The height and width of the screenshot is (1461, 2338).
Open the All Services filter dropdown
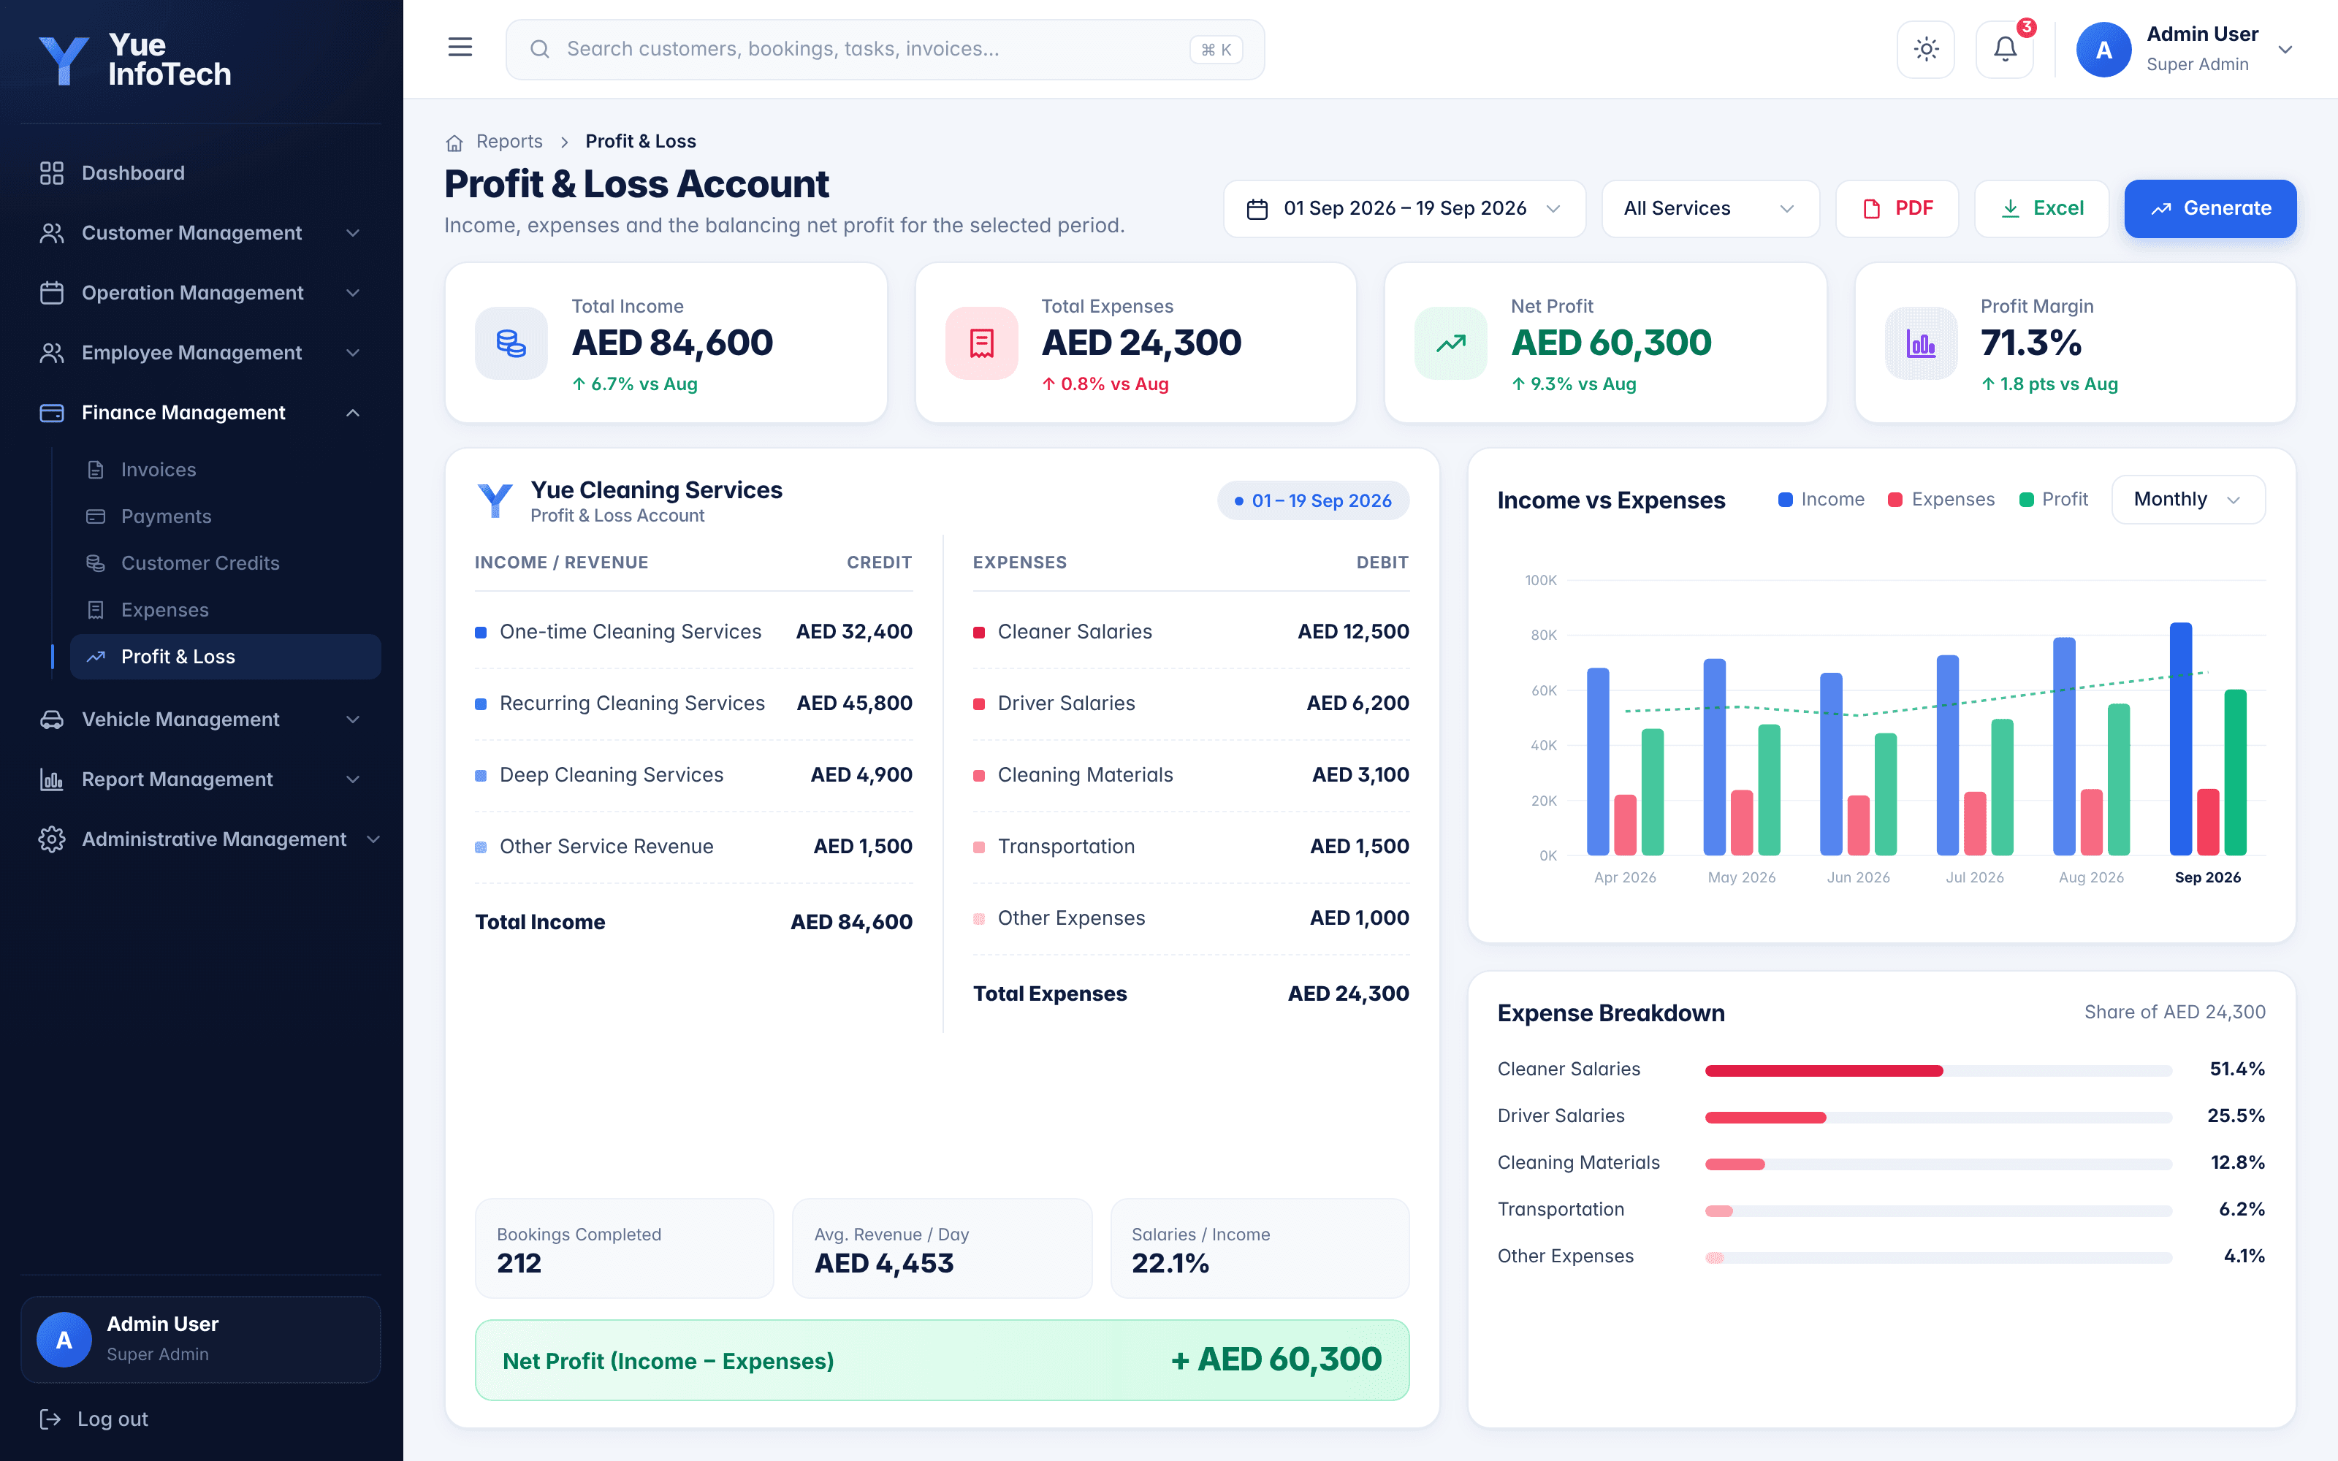[x=1710, y=209]
